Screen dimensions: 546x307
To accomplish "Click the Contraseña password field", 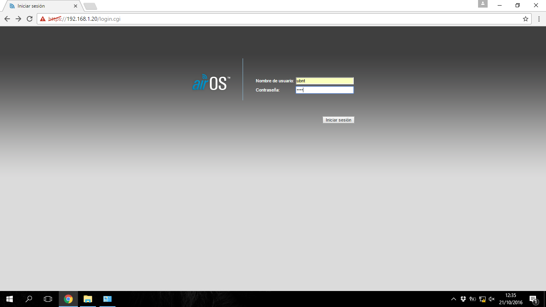I will pos(325,90).
